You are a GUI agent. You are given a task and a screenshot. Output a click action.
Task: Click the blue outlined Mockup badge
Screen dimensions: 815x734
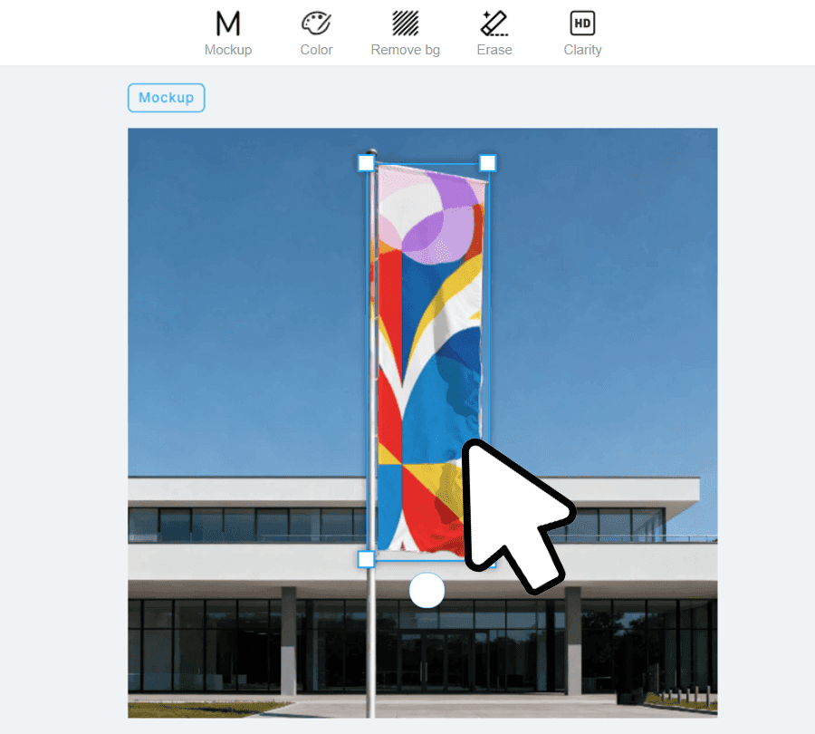pyautogui.click(x=167, y=98)
